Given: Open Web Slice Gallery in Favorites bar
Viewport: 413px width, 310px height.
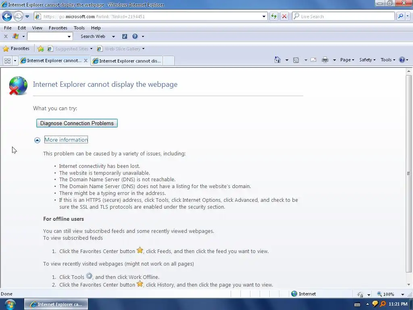Looking at the screenshot, I should click(x=121, y=49).
